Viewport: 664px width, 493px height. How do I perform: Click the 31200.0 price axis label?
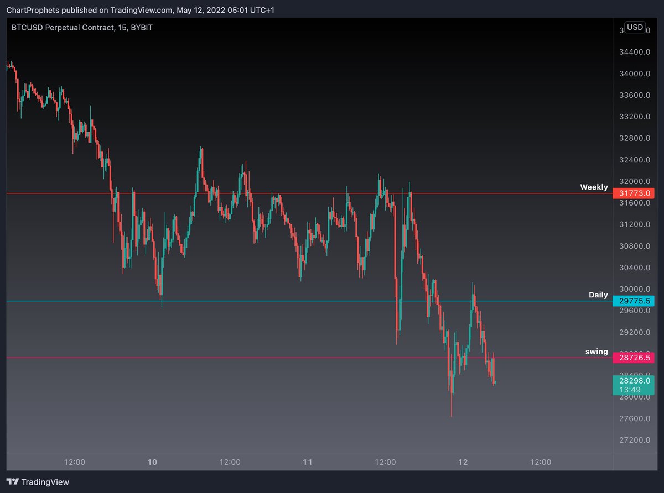pos(635,224)
